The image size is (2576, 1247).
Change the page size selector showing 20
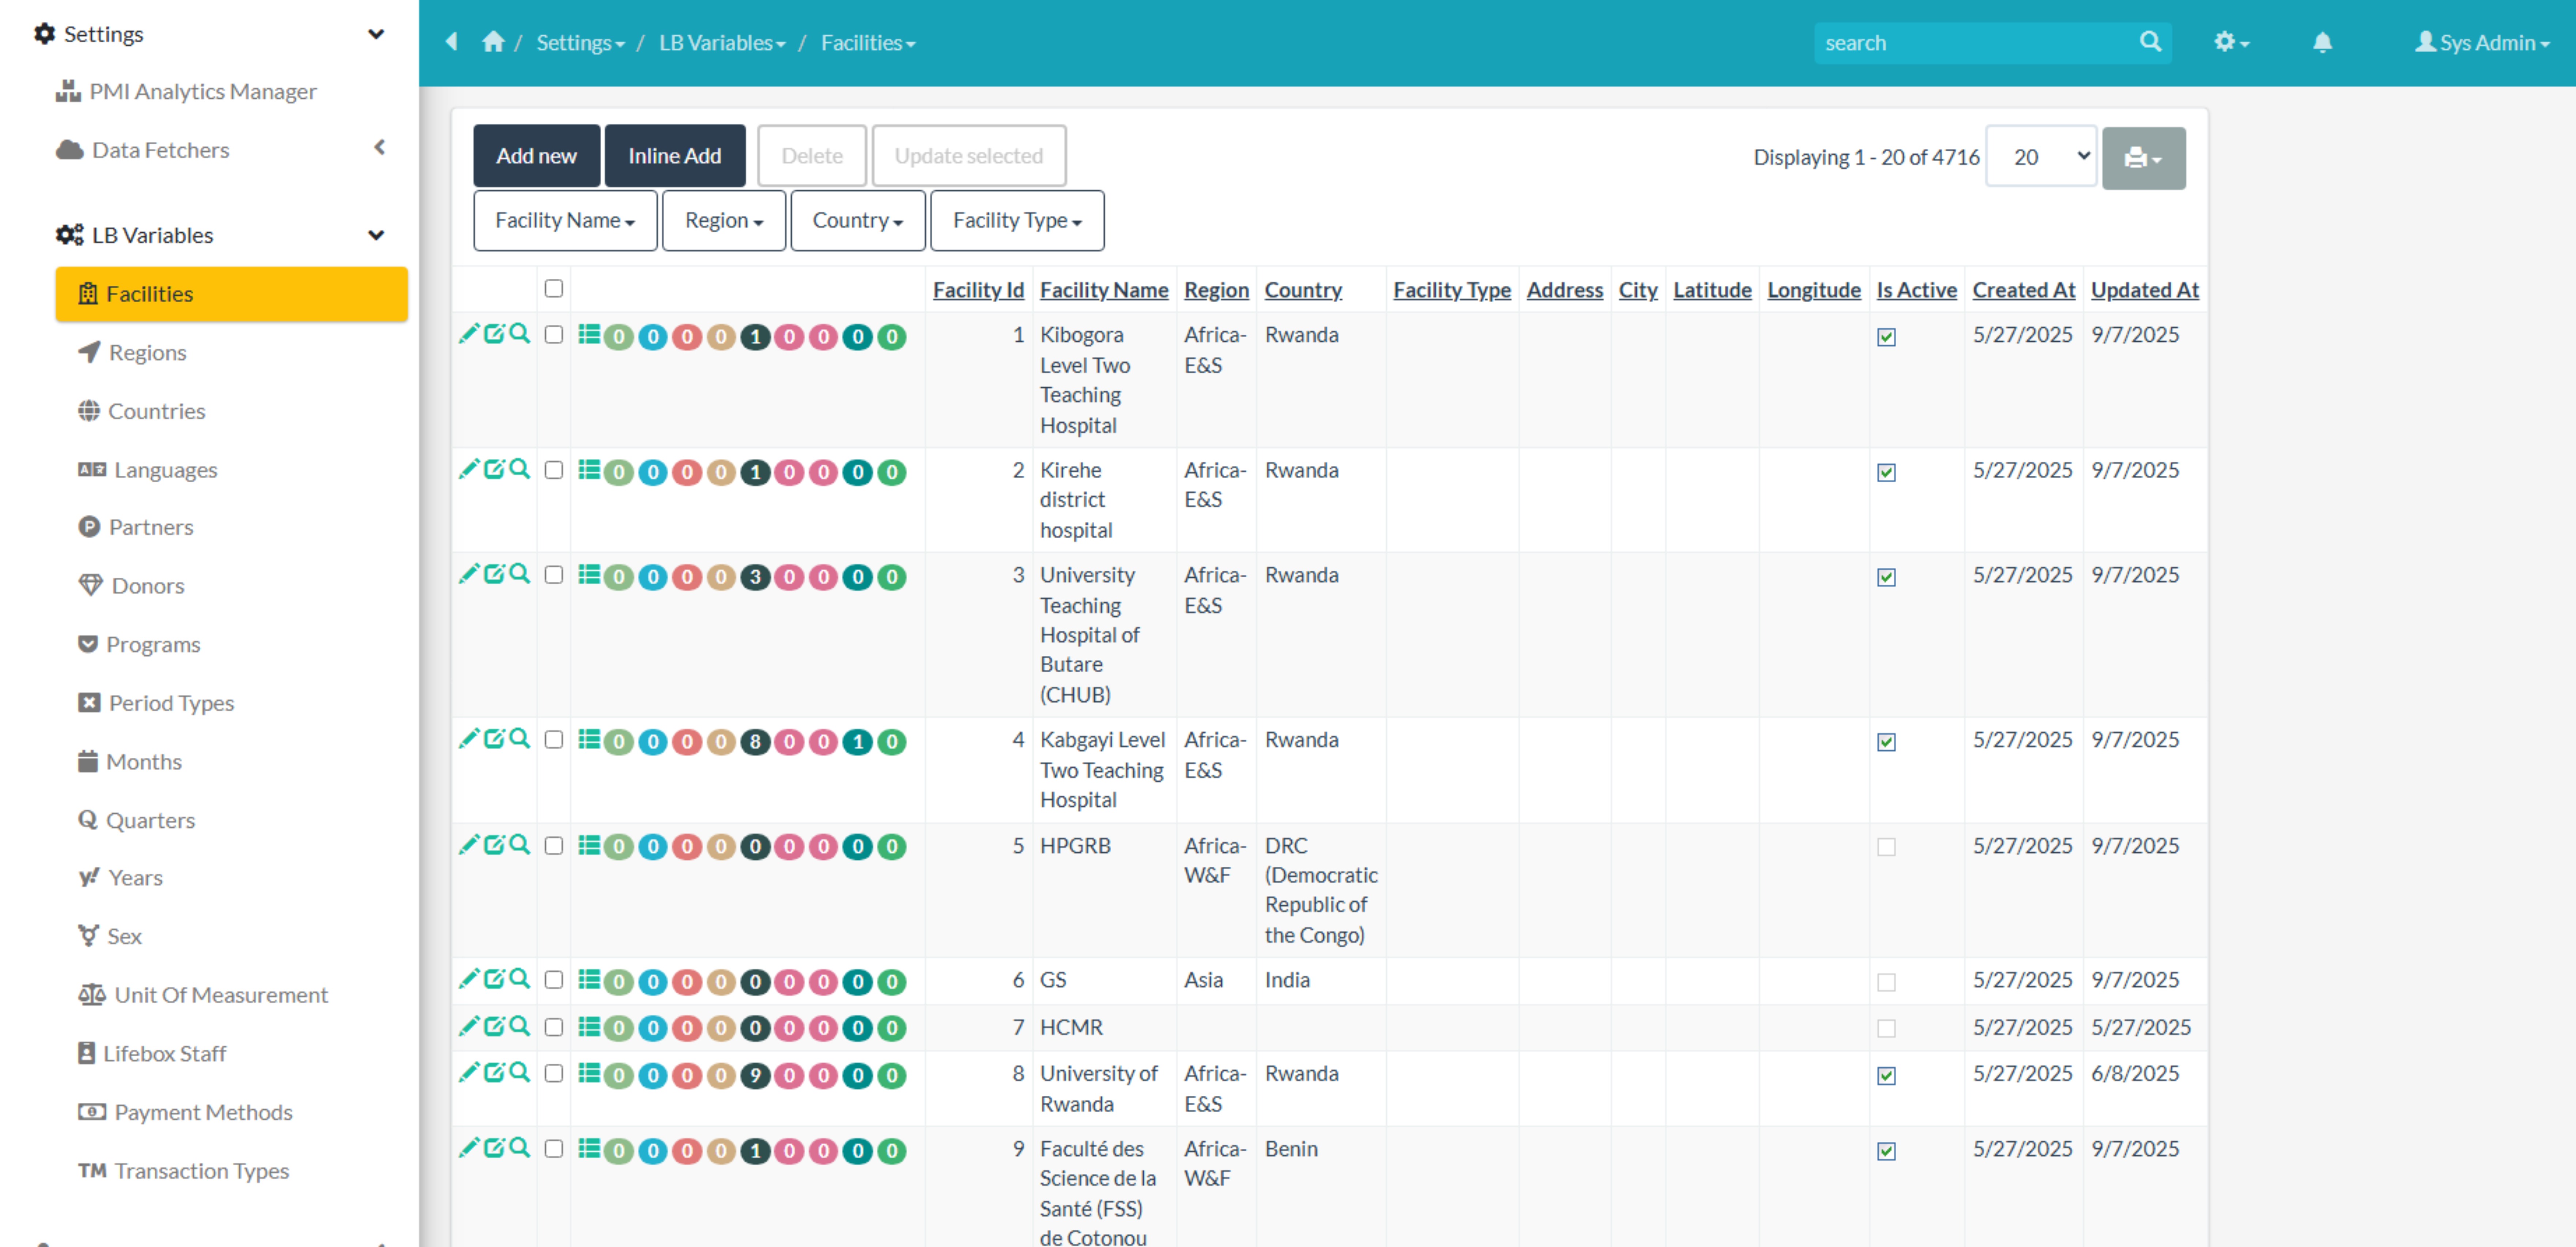tap(2041, 156)
